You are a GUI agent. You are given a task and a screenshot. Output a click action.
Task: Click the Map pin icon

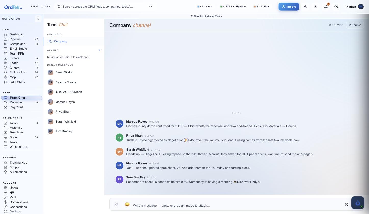tap(5, 77)
